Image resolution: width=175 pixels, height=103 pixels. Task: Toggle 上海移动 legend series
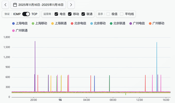39,23
